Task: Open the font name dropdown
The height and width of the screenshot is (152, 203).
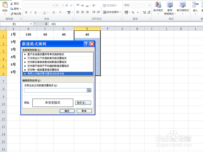Action: point(53,5)
